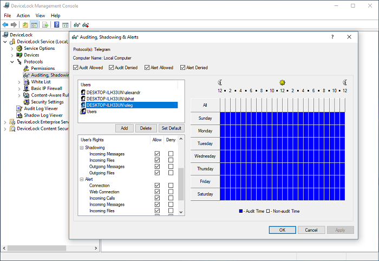The height and width of the screenshot is (261, 379).
Task: Toggle the Audit Denied checkbox
Action: click(111, 68)
